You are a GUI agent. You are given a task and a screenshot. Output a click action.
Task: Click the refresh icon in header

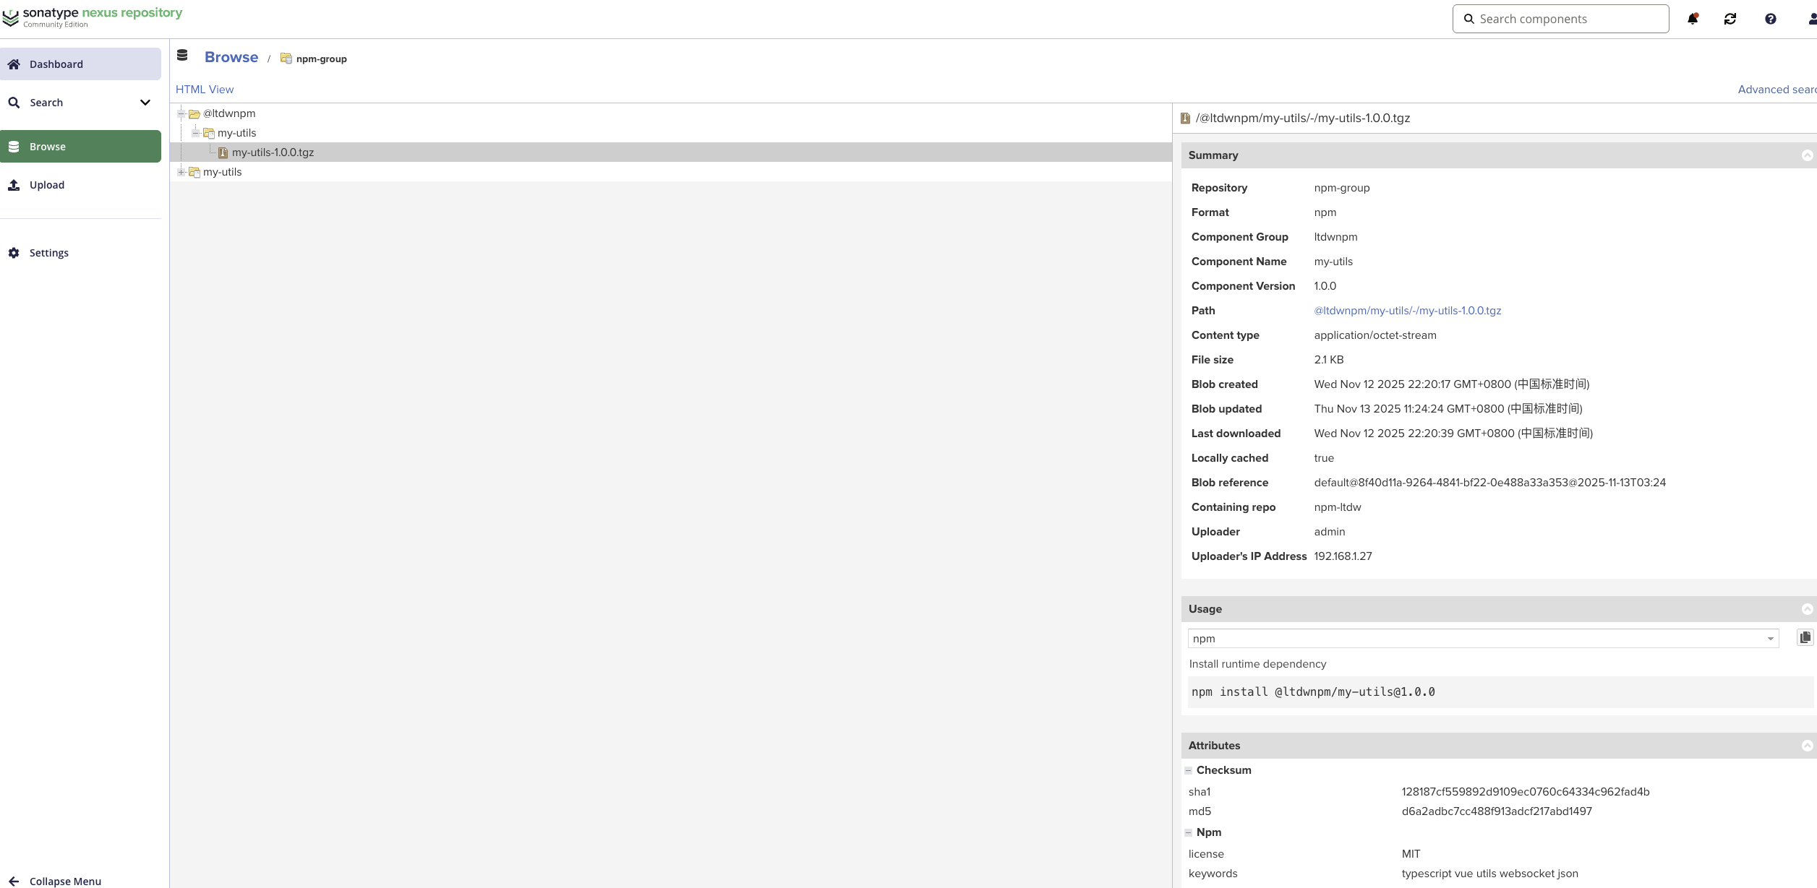click(x=1730, y=19)
